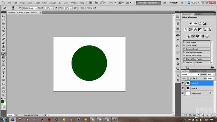Toggle lock position
Screen dimensions: 217x122
pos(194,78)
